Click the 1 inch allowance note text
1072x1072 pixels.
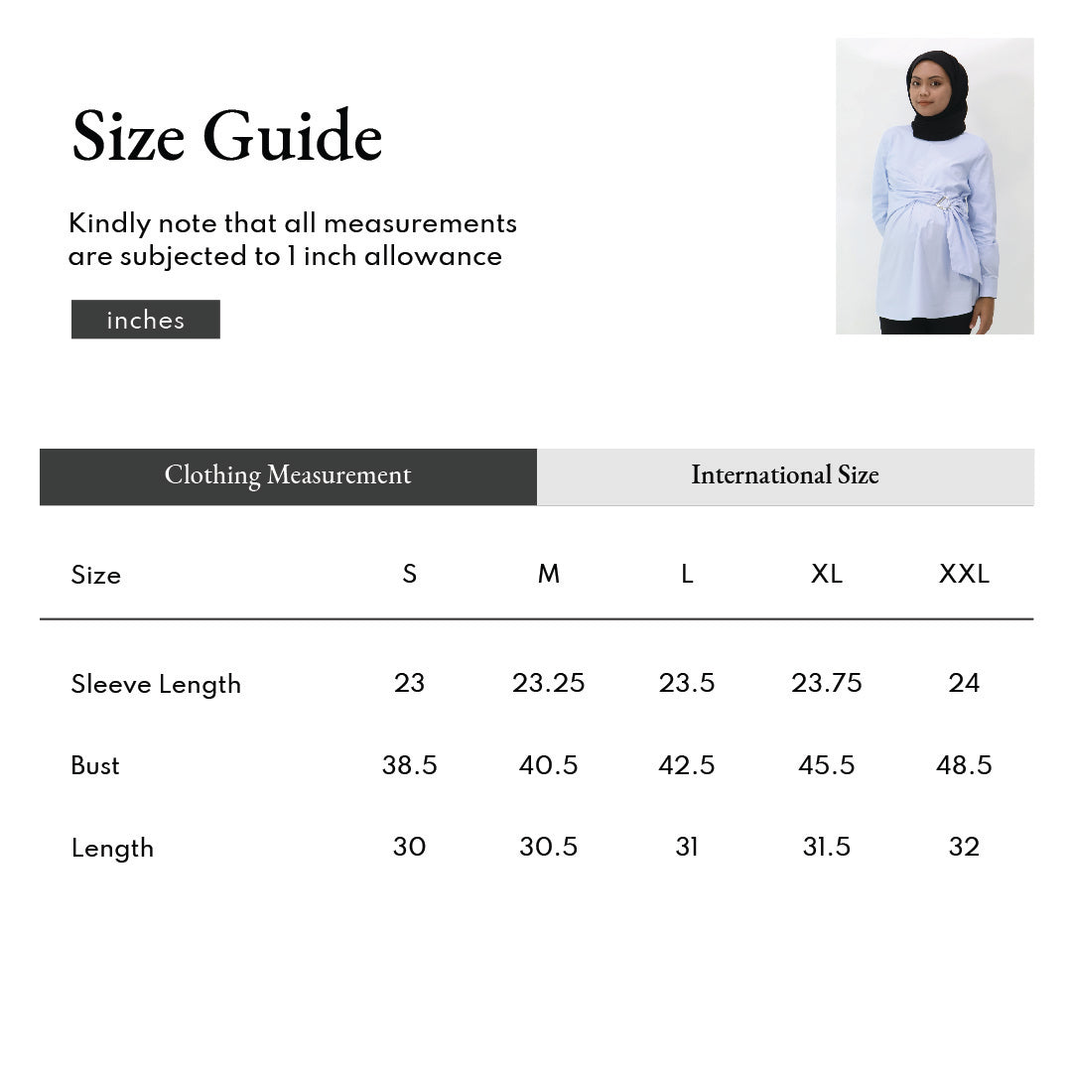[x=293, y=239]
